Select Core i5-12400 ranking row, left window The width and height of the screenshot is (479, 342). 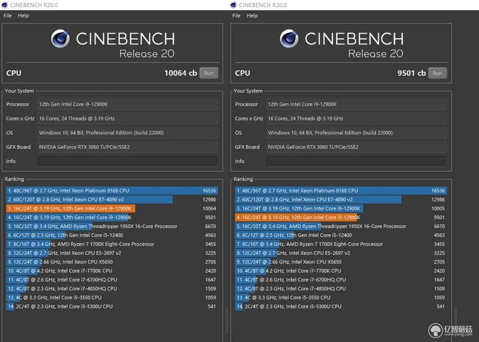[112, 235]
